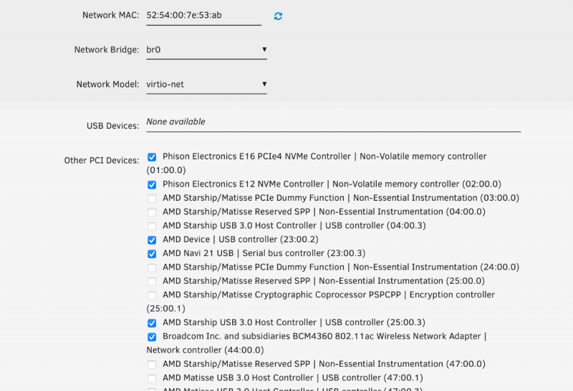Click the Network MAC input field
Screen dimensions: 573x391
tap(203, 15)
